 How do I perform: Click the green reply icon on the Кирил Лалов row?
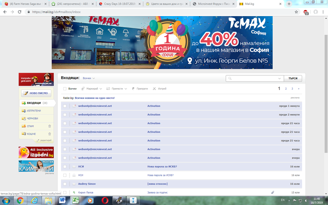coord(74,192)
